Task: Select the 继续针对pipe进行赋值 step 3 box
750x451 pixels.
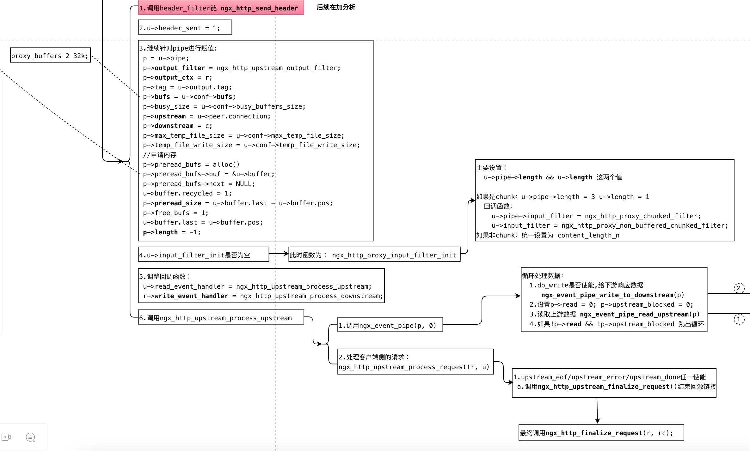Action: [x=255, y=141]
